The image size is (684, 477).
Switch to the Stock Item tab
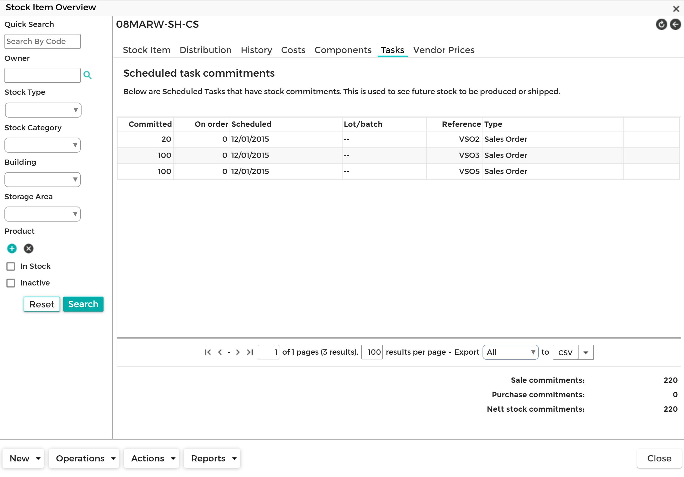click(x=147, y=50)
